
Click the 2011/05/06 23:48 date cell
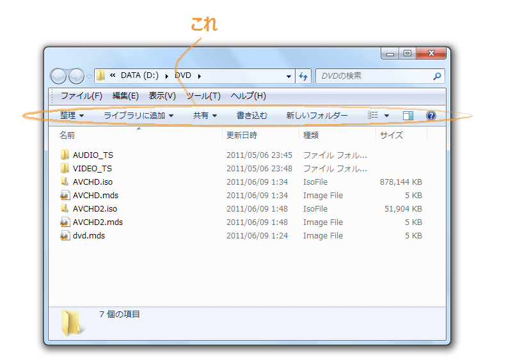tap(259, 169)
